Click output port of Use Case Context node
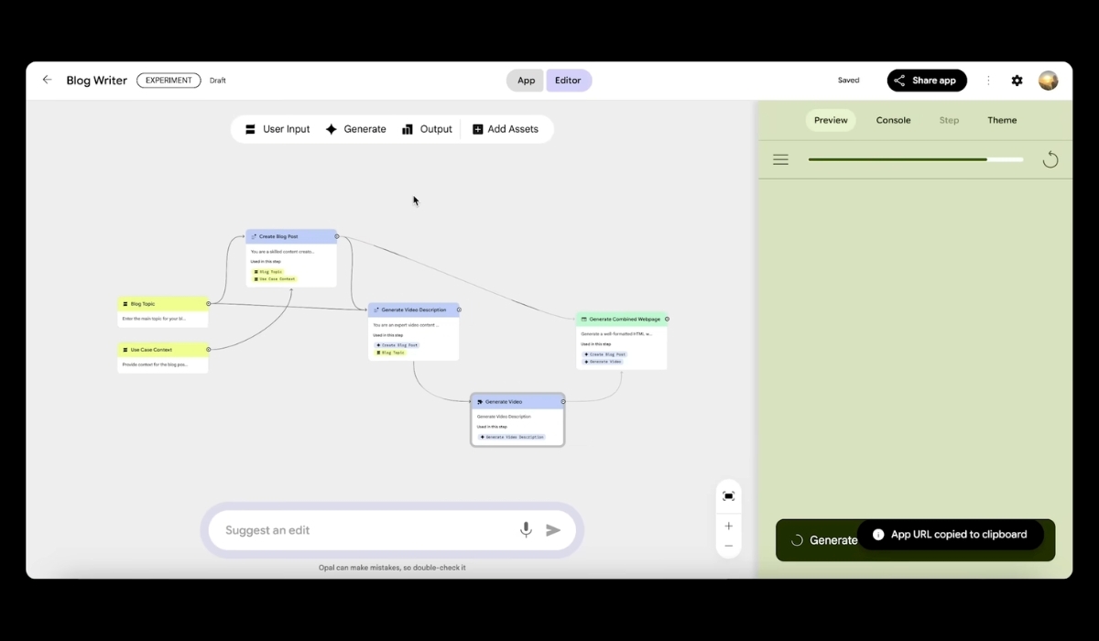 click(209, 349)
